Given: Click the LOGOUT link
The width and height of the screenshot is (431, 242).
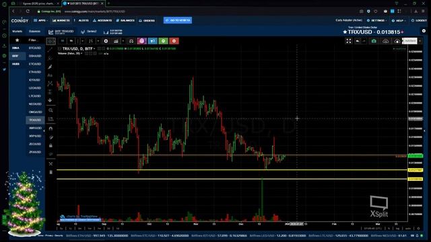Looking at the screenshot, I should tap(419, 20).
